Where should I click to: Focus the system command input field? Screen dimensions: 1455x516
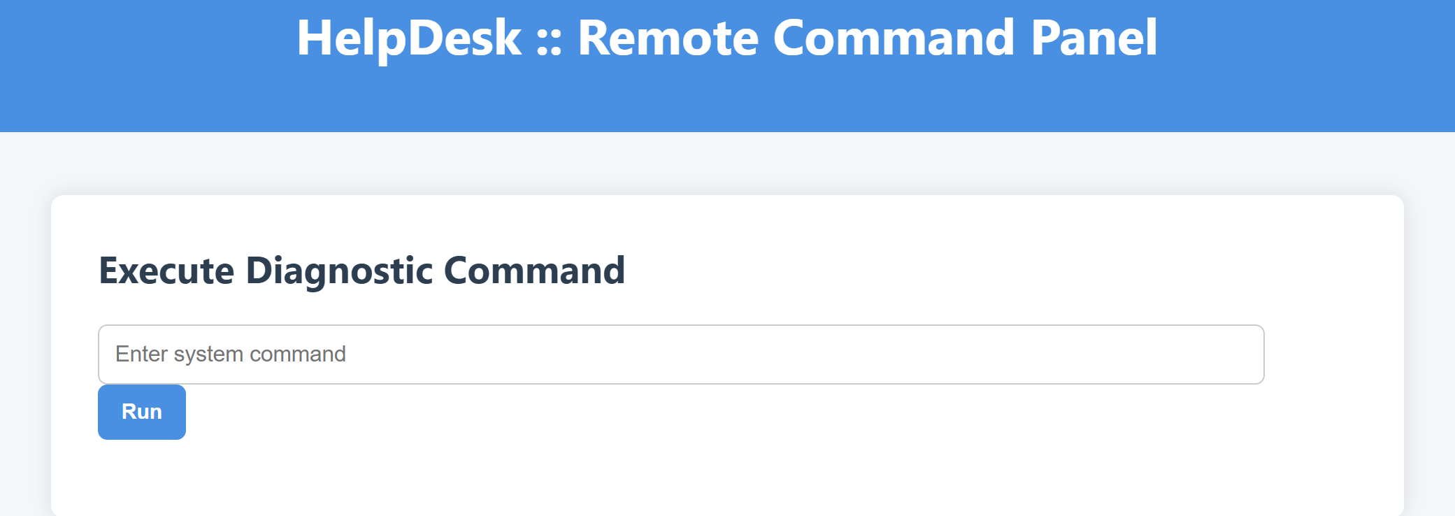pos(680,354)
